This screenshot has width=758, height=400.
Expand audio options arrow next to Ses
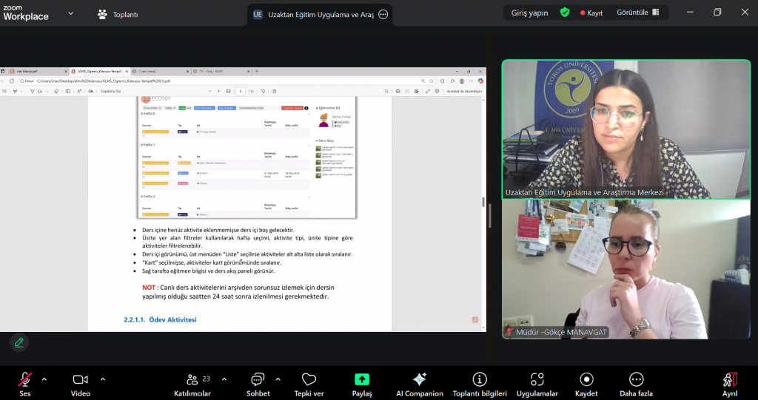click(44, 379)
